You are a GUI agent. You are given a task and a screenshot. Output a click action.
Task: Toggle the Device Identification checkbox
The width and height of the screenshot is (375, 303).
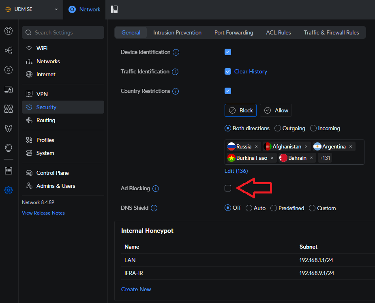(228, 52)
